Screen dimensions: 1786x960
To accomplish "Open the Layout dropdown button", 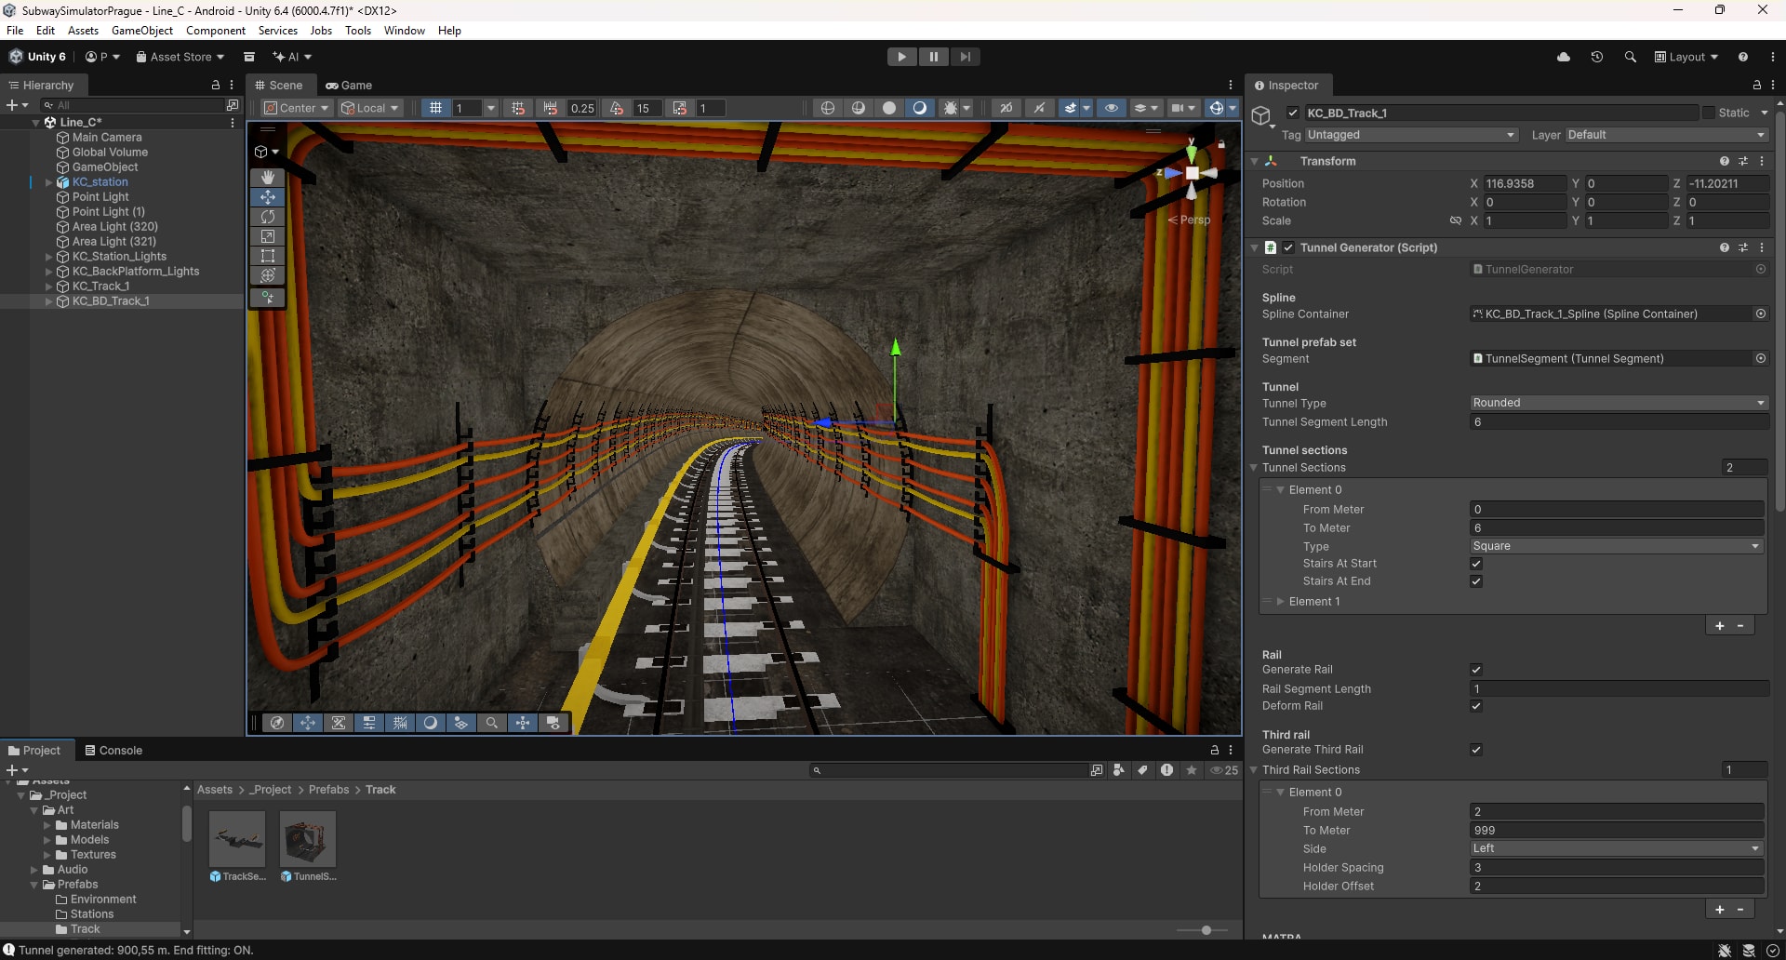I will pyautogui.click(x=1686, y=57).
